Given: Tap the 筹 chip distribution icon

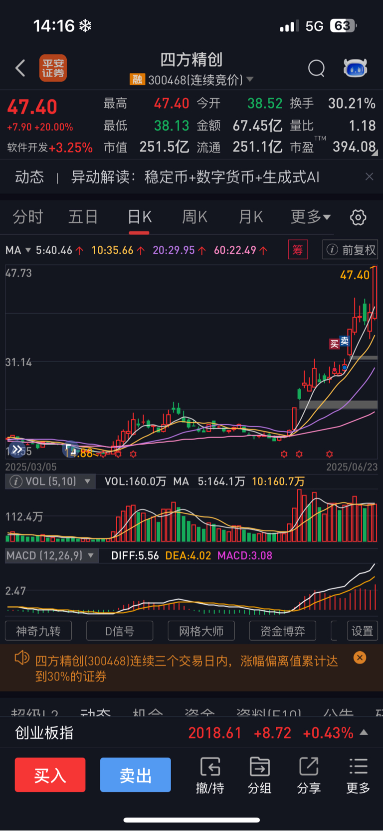Looking at the screenshot, I should point(298,250).
